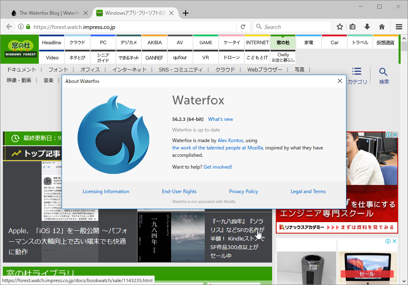Image resolution: width=408 pixels, height=285 pixels.
Task: Click the Get involved! link
Action: point(217,167)
